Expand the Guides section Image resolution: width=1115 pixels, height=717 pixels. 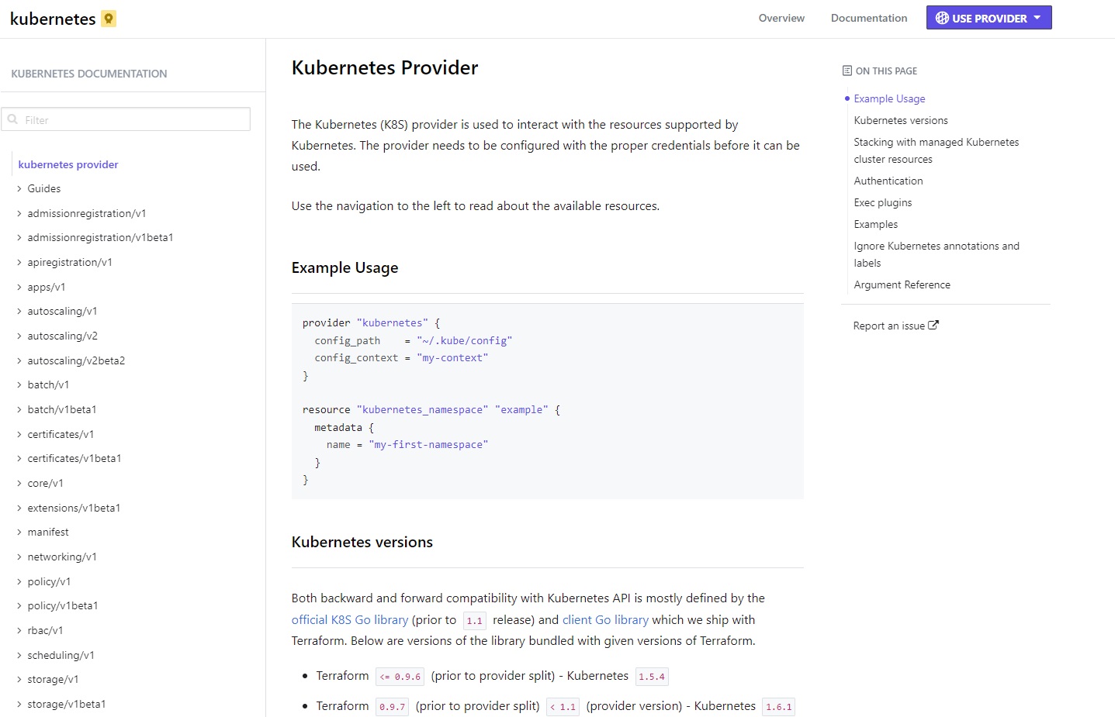19,188
